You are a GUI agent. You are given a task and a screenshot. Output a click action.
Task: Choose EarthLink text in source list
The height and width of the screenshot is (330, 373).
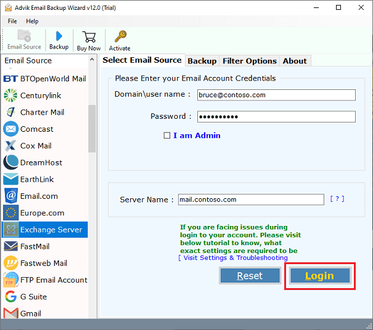(x=37, y=179)
